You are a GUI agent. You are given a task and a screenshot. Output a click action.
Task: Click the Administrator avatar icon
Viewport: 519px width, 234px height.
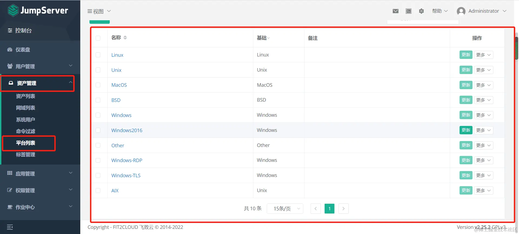click(461, 11)
